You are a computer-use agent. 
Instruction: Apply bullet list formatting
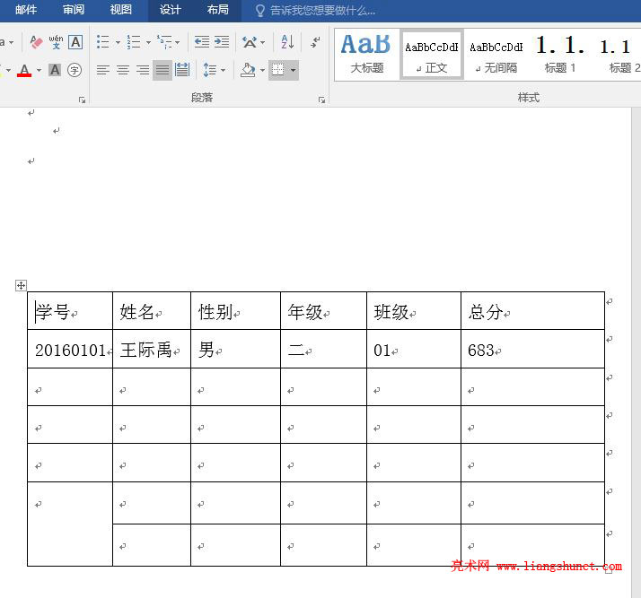point(103,41)
